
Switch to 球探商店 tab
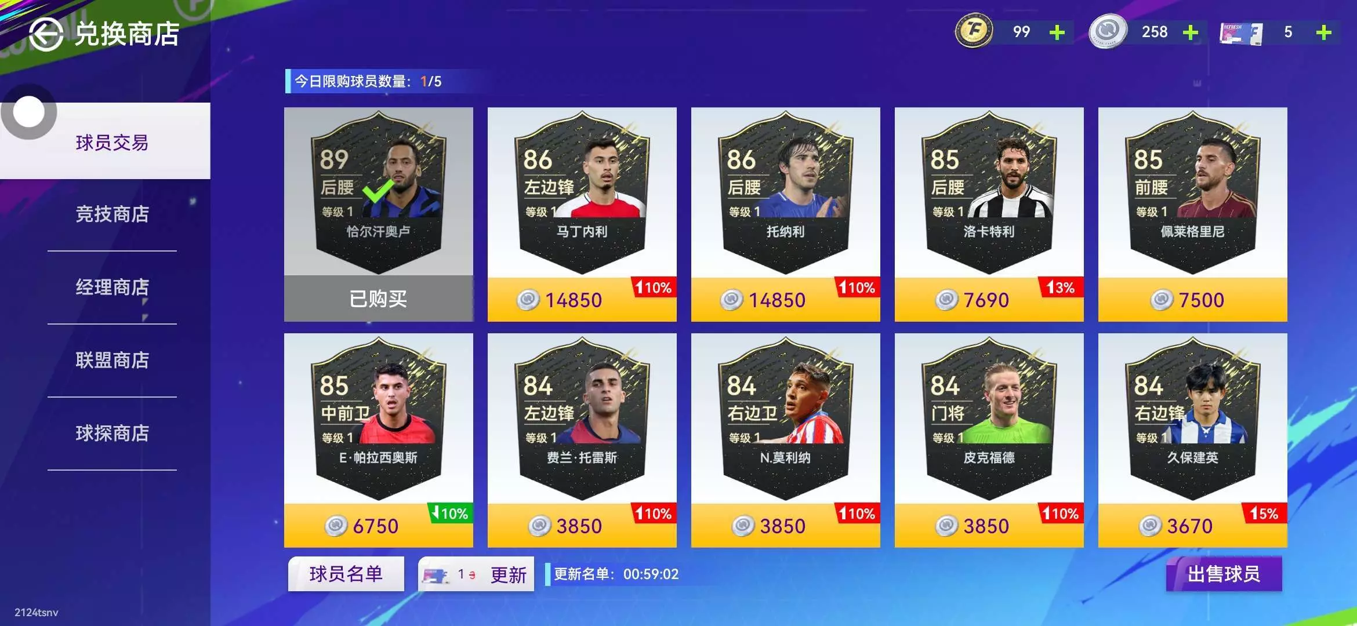[112, 434]
